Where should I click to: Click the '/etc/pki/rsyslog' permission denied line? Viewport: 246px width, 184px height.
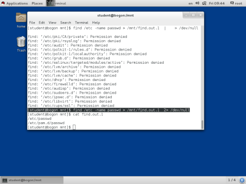[74, 41]
